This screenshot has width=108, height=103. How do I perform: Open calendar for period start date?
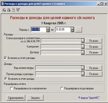coord(48,30)
